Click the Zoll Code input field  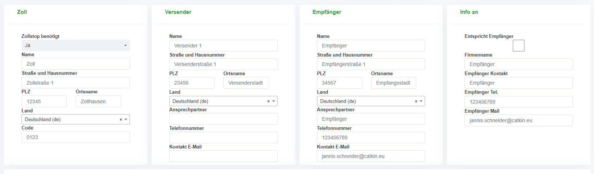[x=76, y=137]
